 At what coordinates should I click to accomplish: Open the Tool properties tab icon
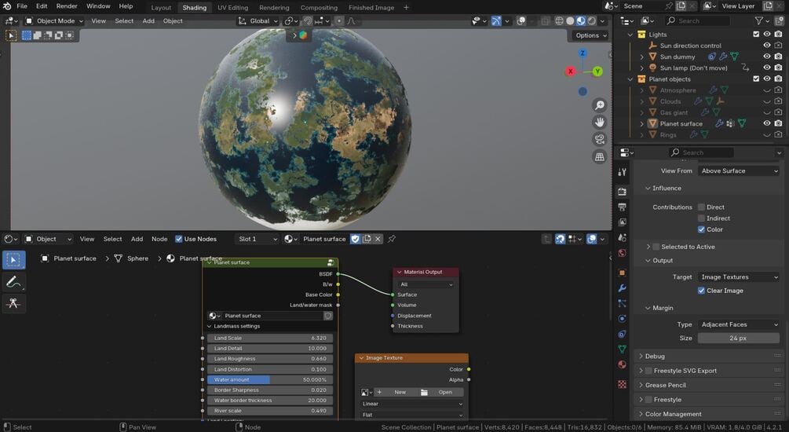coord(622,172)
